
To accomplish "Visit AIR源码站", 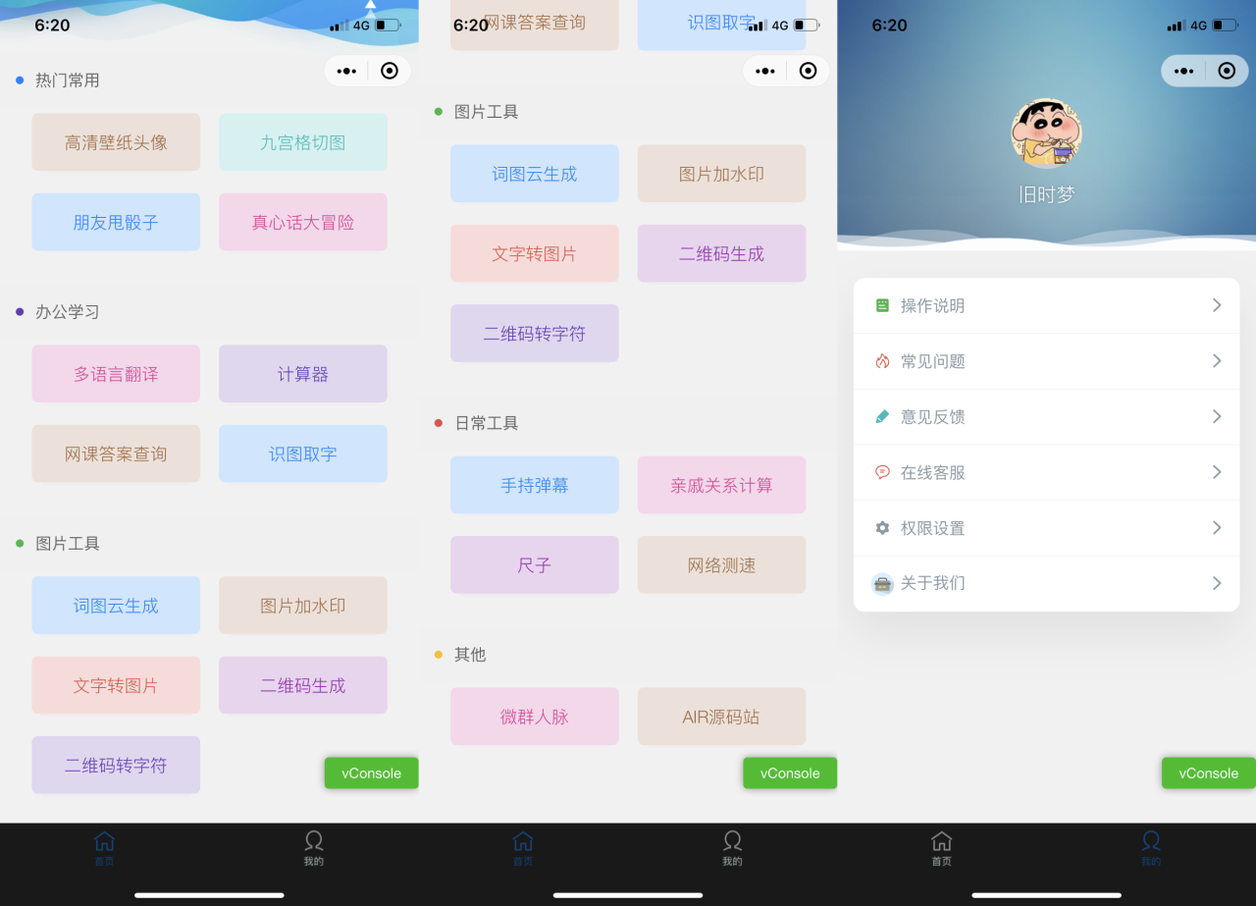I will coord(722,717).
